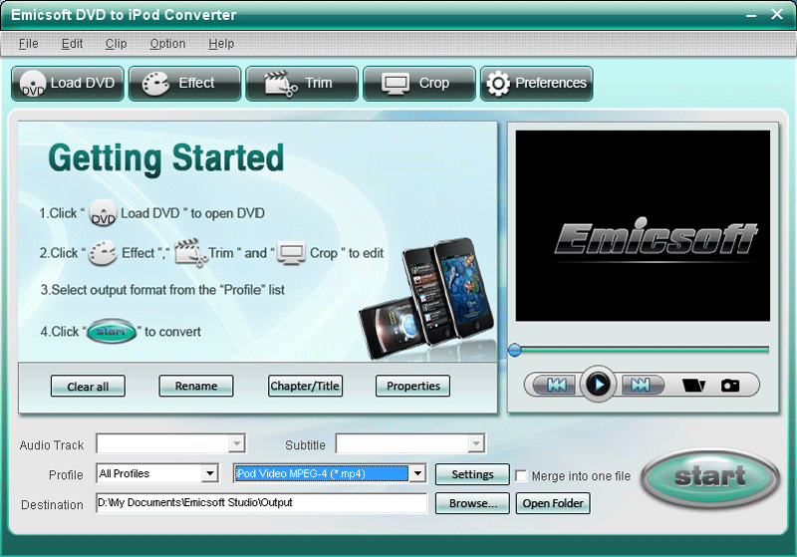Screen dimensions: 797x557
Task: Open the Edit menu
Action: click(72, 44)
